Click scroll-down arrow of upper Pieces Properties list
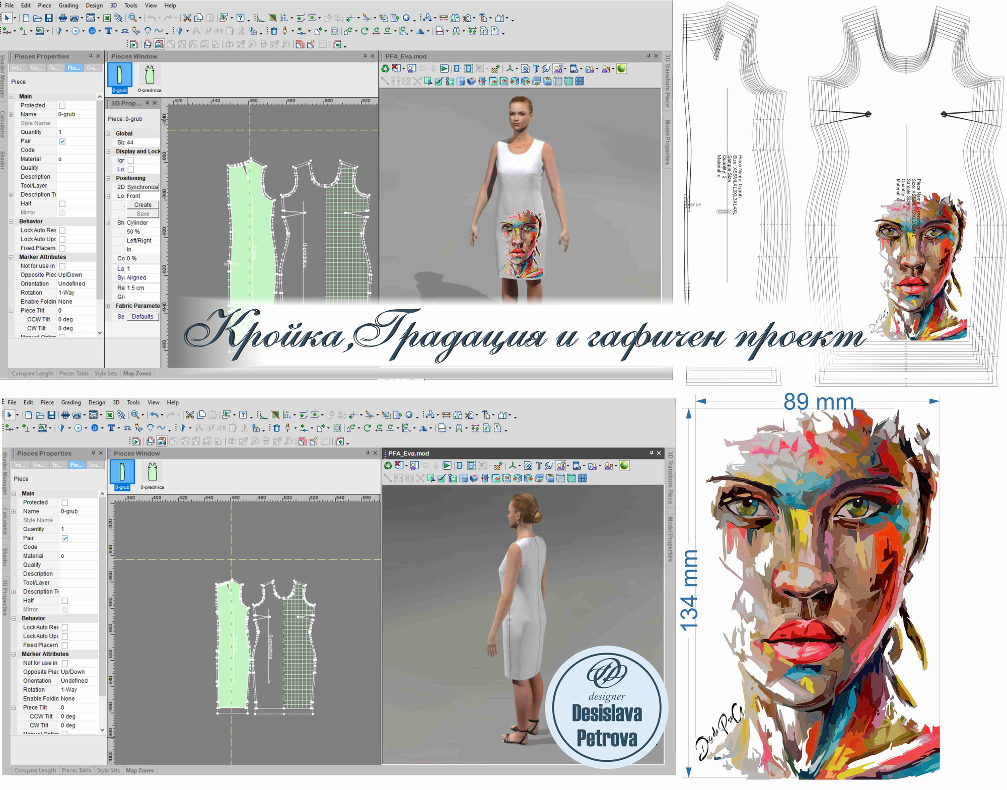Viewport: 1007px width, 790px height. coord(100,333)
